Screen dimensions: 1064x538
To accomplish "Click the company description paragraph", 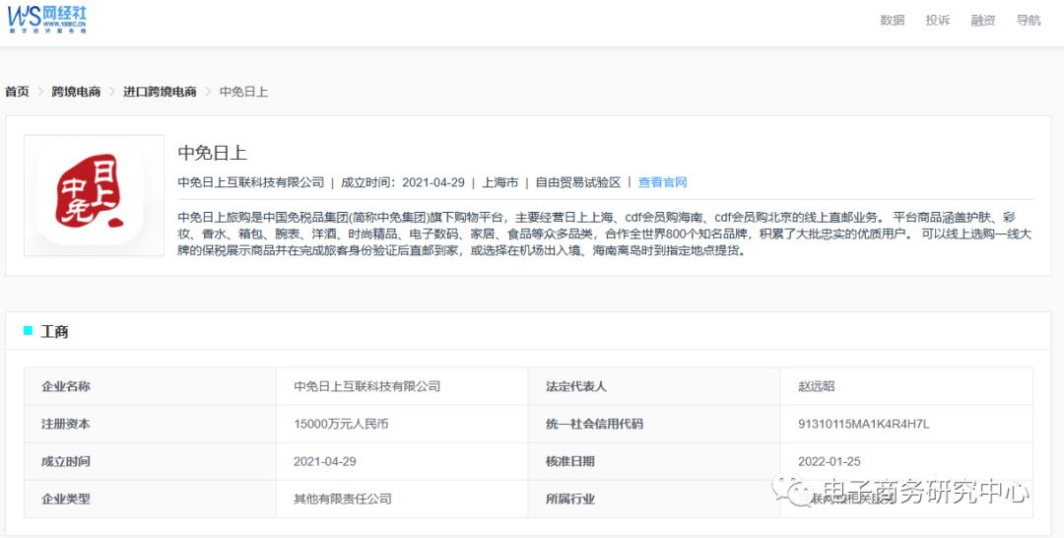I will [x=605, y=235].
